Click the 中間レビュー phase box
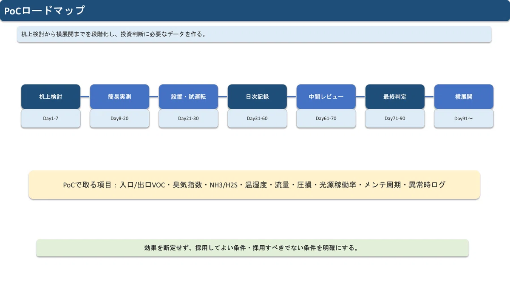 click(326, 97)
